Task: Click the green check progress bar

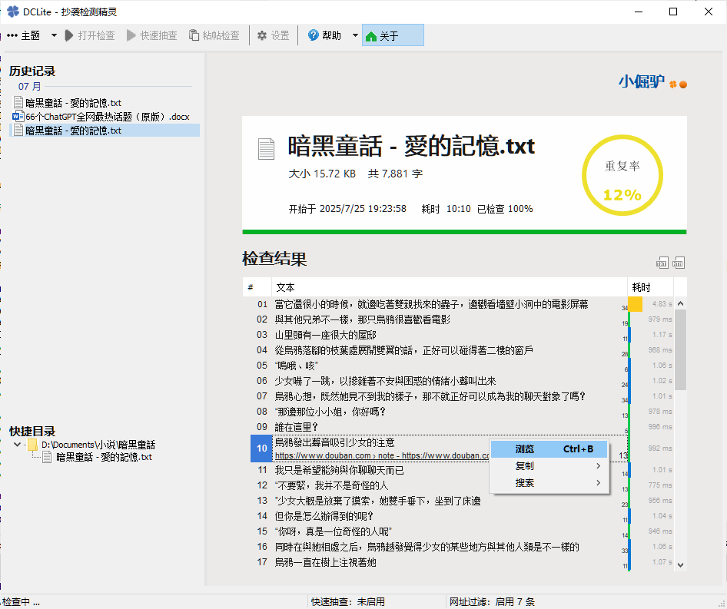Action: pyautogui.click(x=464, y=232)
